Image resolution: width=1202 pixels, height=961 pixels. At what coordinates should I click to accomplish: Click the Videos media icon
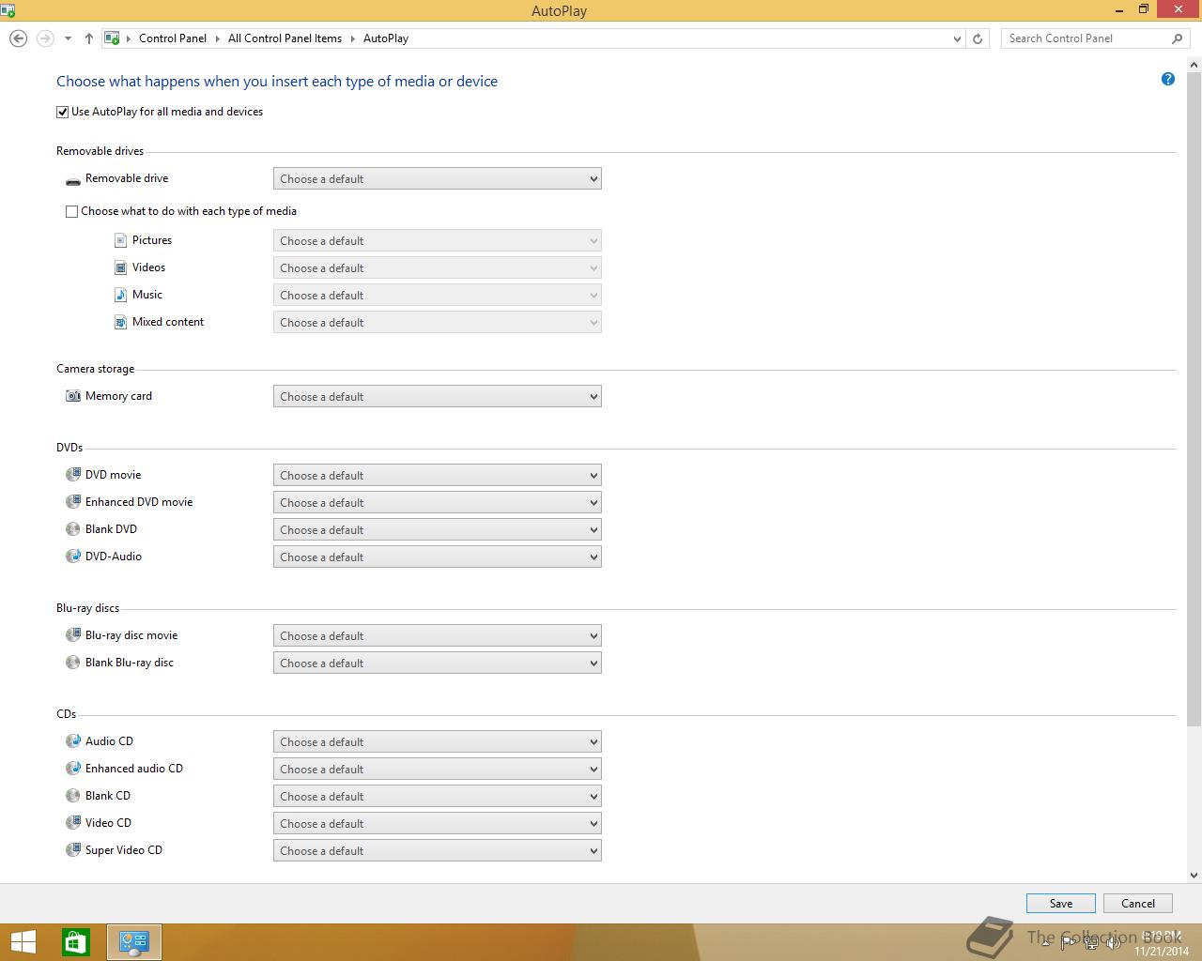click(120, 267)
